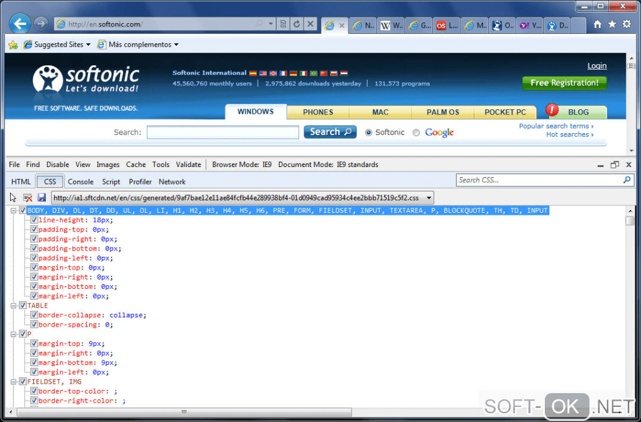The image size is (641, 422).
Task: Open the browser Tools gear icon
Action: tap(627, 24)
